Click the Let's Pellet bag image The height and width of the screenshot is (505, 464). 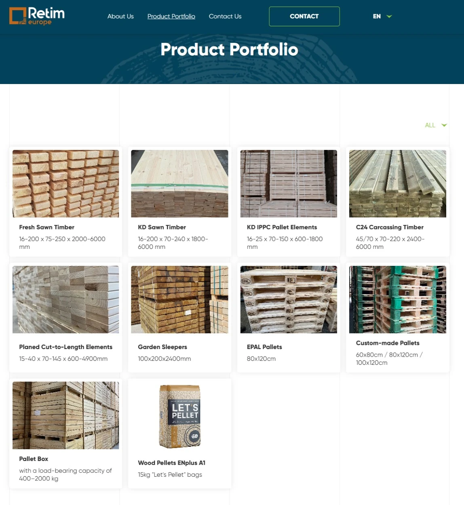tap(179, 416)
